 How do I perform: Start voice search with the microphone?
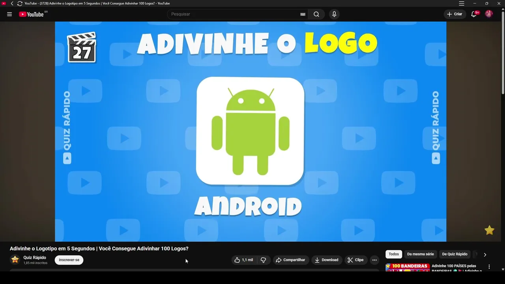click(x=334, y=14)
